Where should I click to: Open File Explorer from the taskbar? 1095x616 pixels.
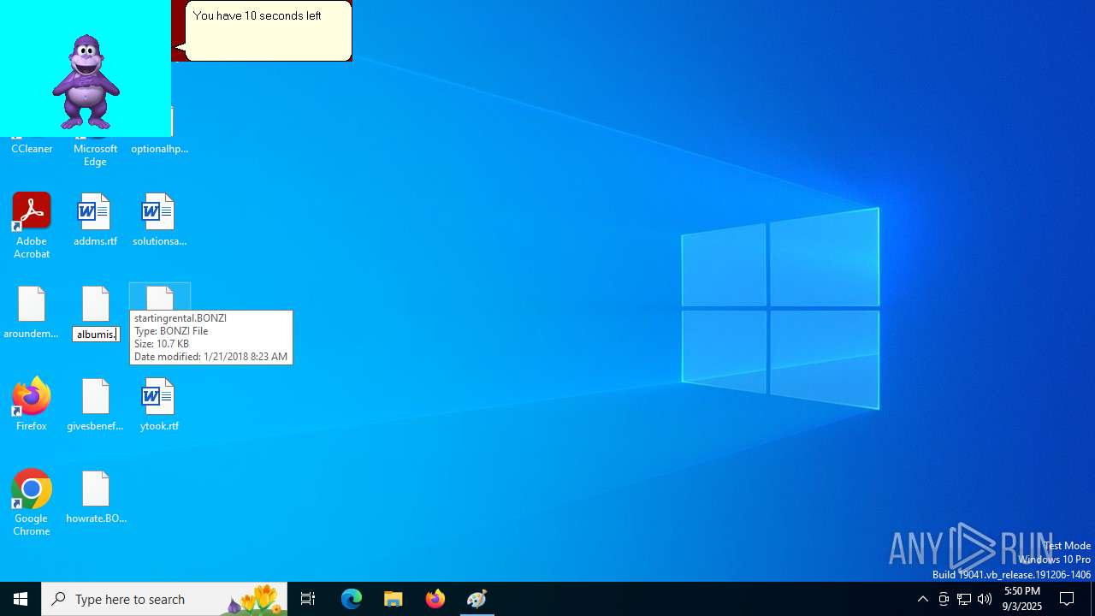394,599
